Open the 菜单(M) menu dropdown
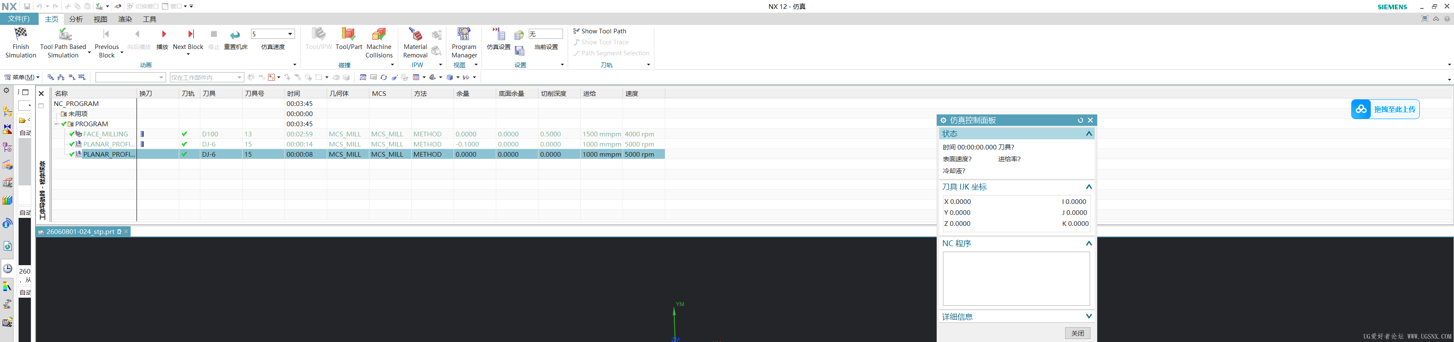 [22, 77]
